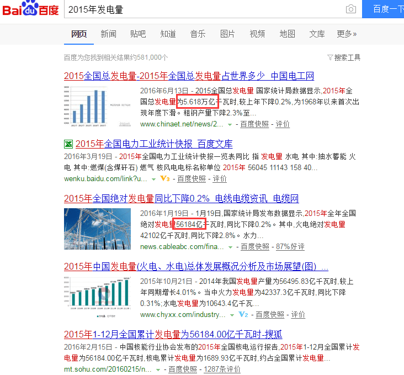
Task: Open 搜索工具 filter options
Action: coord(344,57)
